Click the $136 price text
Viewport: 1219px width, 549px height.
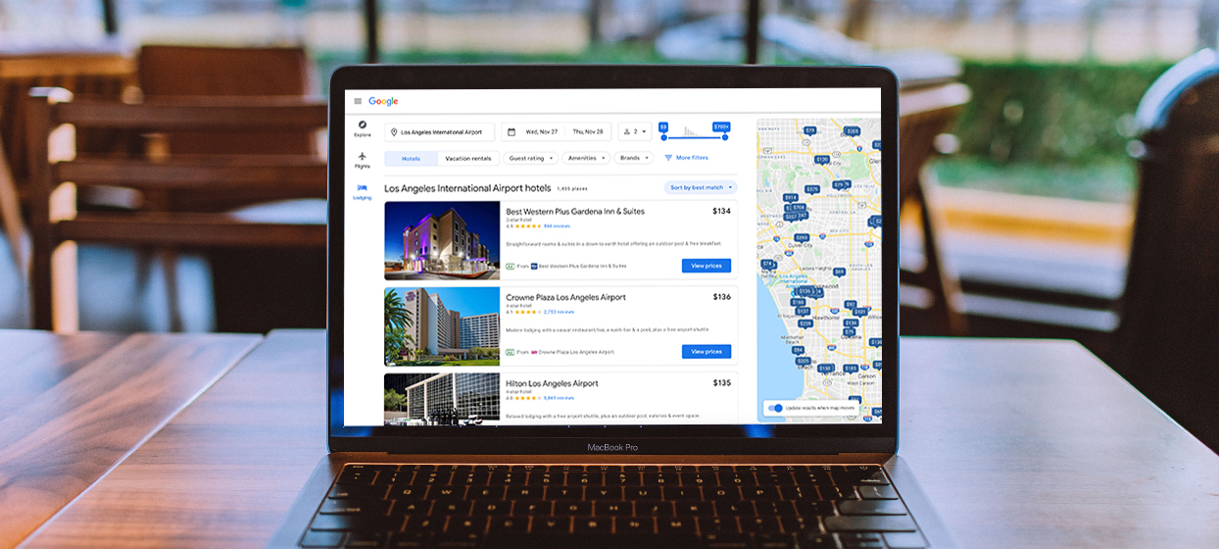coord(721,297)
